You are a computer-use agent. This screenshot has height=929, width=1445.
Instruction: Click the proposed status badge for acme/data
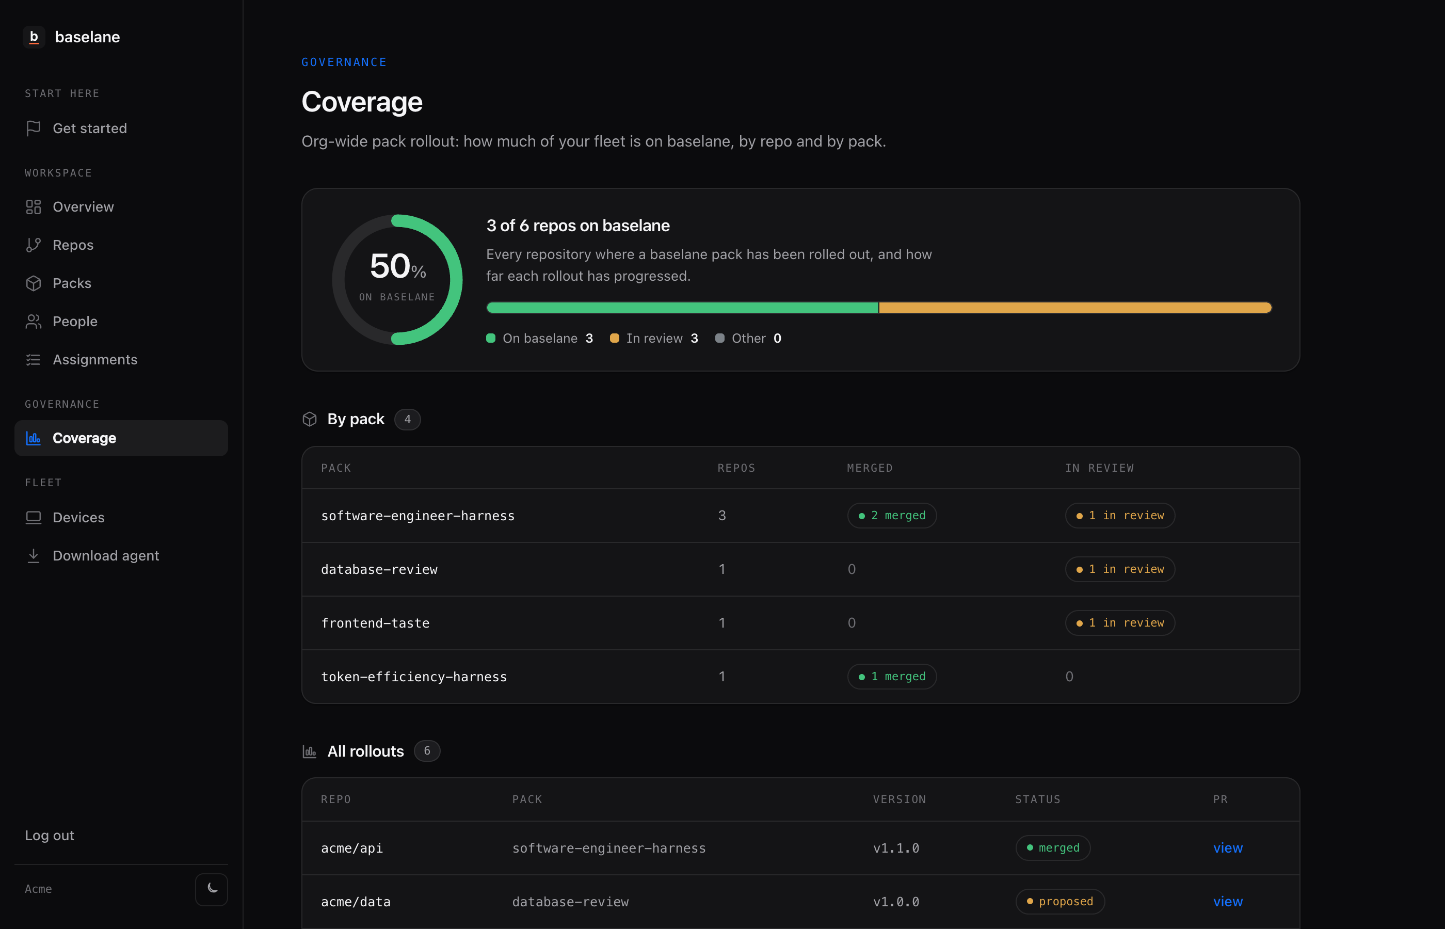1060,901
